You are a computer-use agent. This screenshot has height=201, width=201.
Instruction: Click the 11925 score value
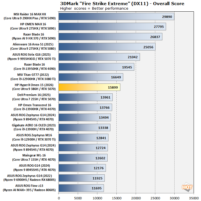[97, 178]
